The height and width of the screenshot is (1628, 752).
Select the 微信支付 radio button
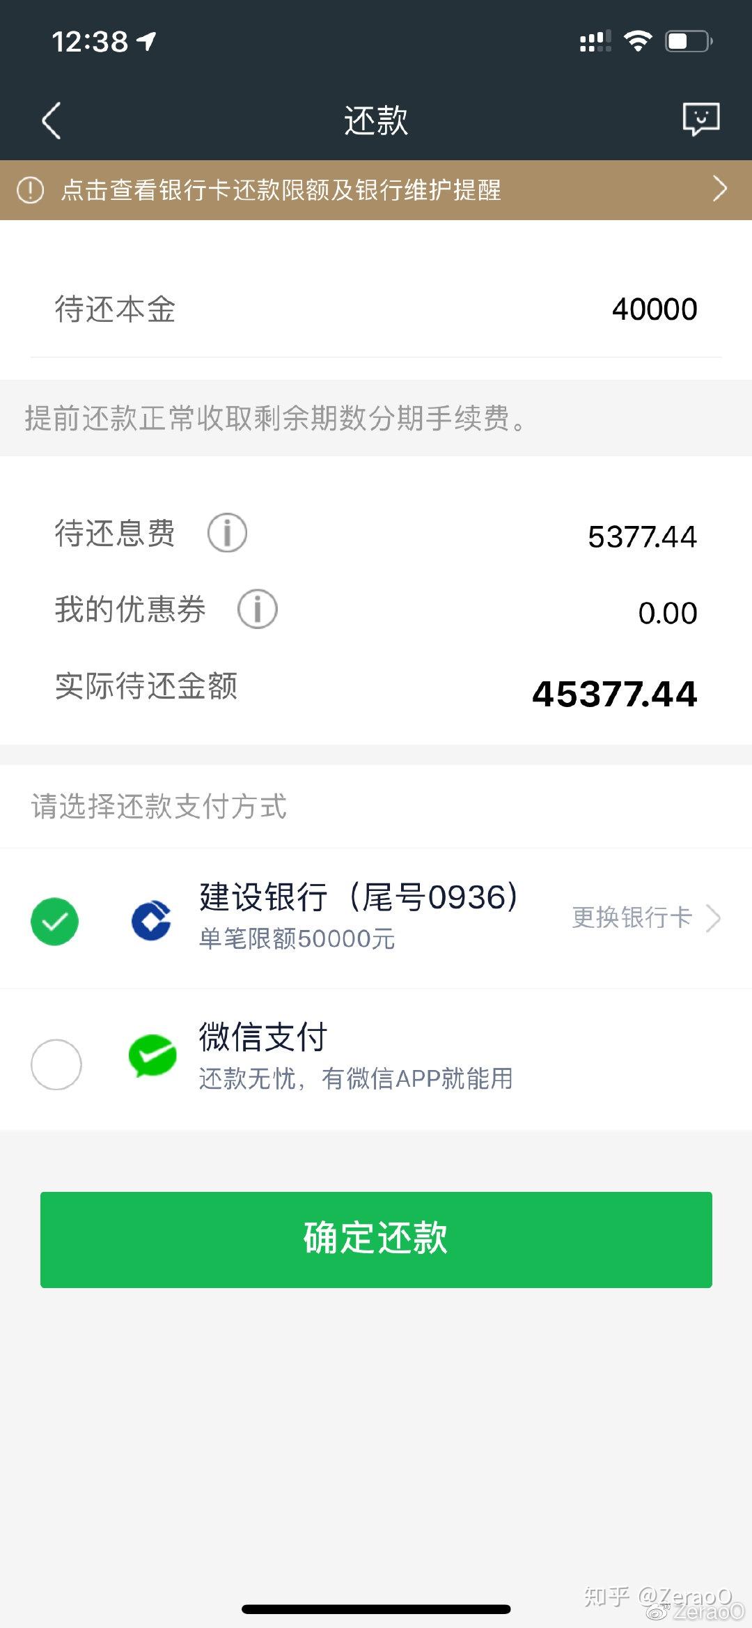[56, 1064]
